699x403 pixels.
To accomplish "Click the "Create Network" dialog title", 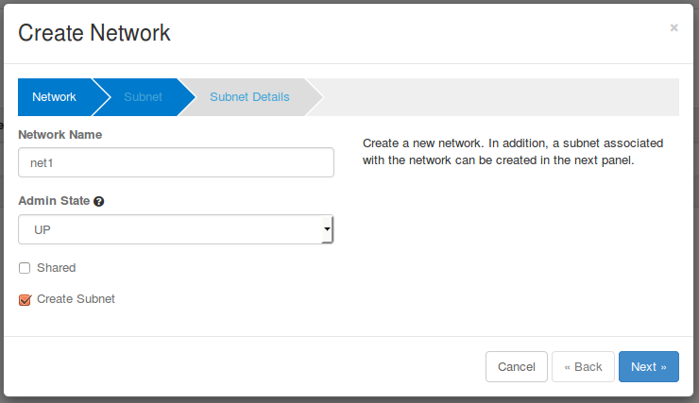I will click(94, 33).
